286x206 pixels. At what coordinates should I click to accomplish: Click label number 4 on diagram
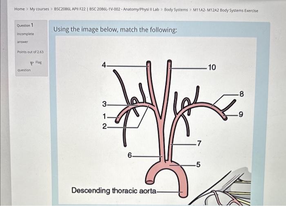[x=104, y=65]
